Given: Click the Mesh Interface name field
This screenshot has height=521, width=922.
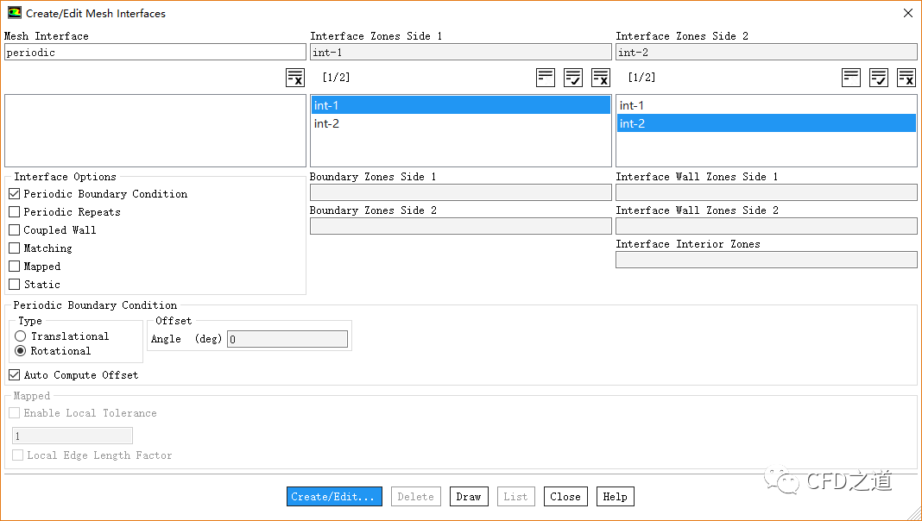Looking at the screenshot, I should coord(155,53).
